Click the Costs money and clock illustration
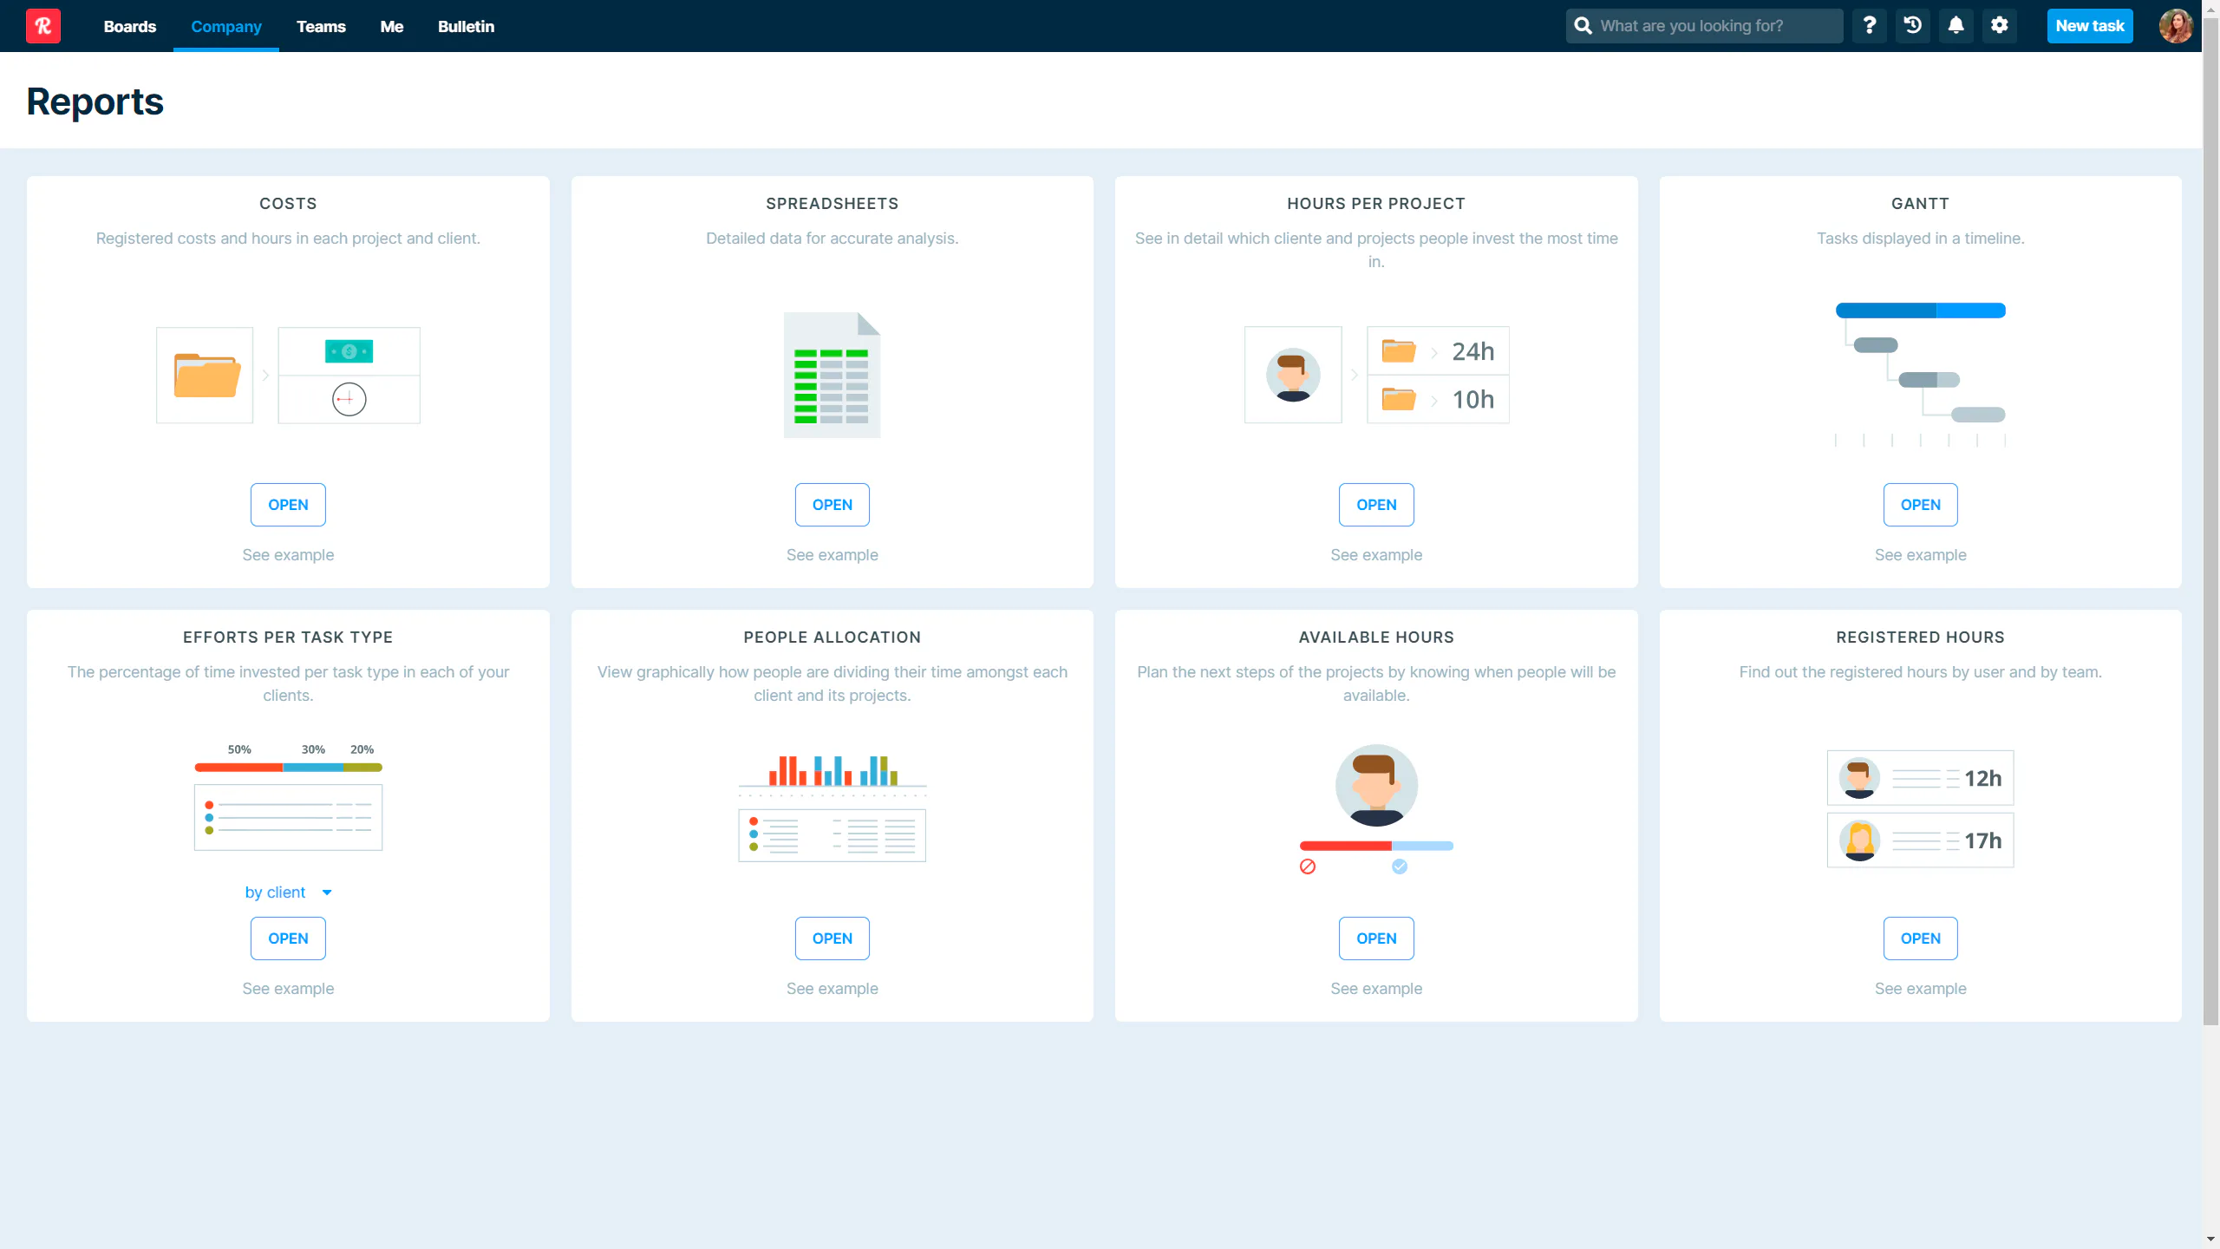2220x1249 pixels. 349,375
